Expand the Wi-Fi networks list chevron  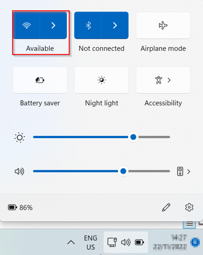(x=53, y=26)
